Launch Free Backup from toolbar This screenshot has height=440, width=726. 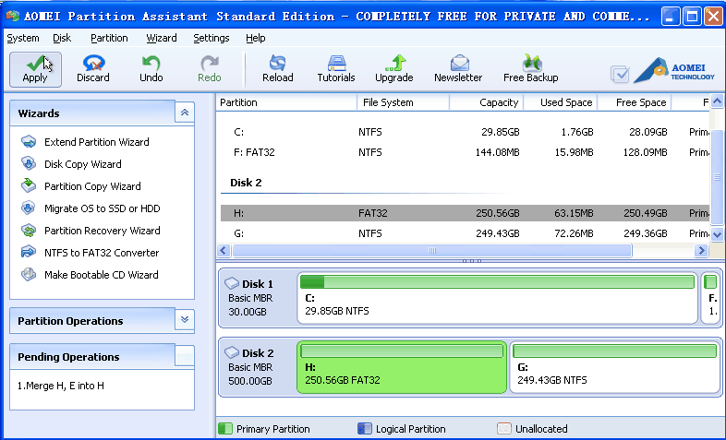[x=530, y=69]
